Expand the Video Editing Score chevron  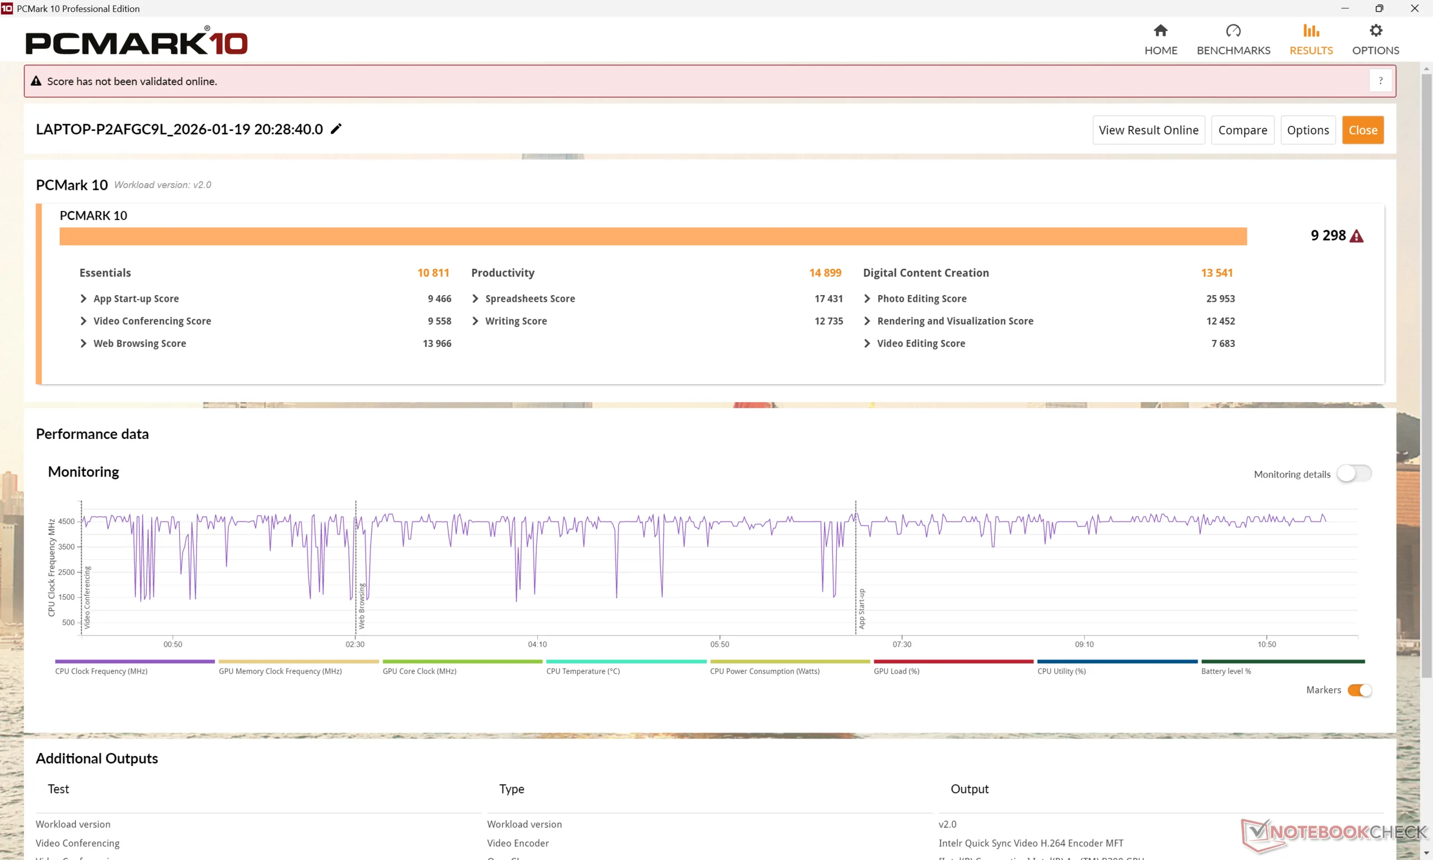point(867,343)
